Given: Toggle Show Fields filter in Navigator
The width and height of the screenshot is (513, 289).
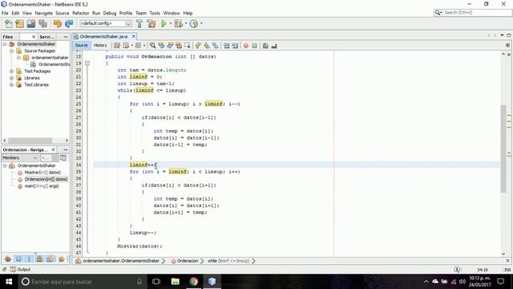Looking at the screenshot, I should click(x=18, y=258).
